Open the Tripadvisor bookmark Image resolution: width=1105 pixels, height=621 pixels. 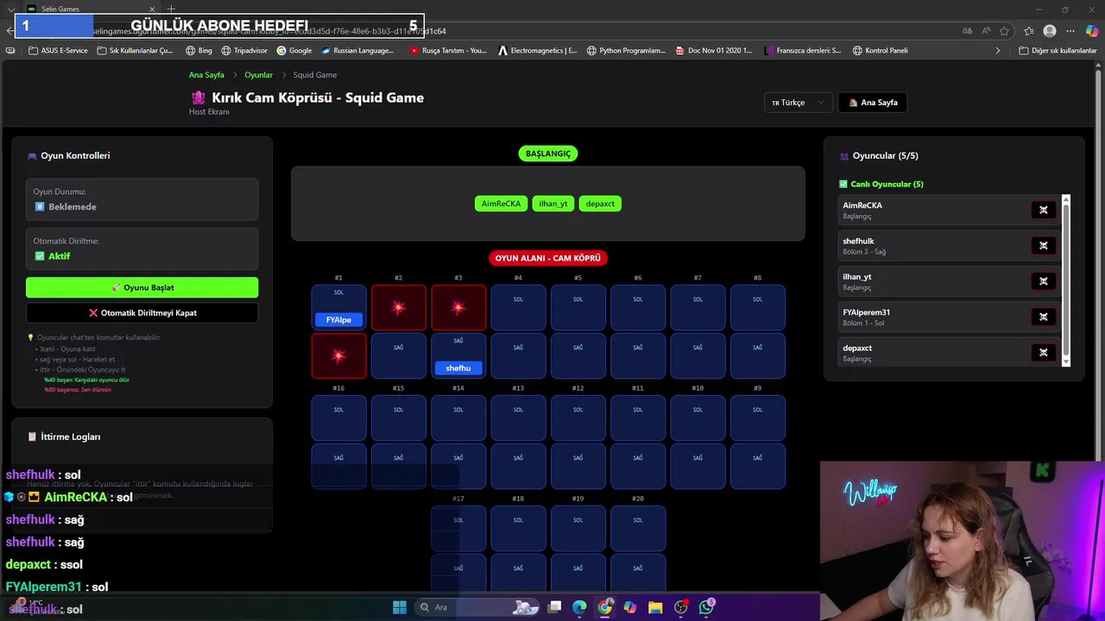click(x=244, y=51)
